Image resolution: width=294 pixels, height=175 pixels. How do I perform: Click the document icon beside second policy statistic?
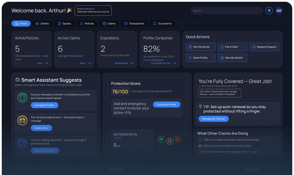pyautogui.click(x=200, y=152)
